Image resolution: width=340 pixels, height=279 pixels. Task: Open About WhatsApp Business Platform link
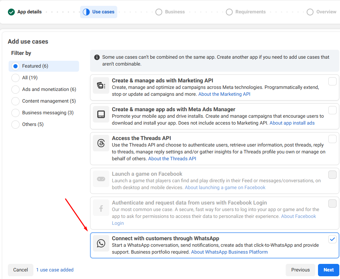point(229,252)
